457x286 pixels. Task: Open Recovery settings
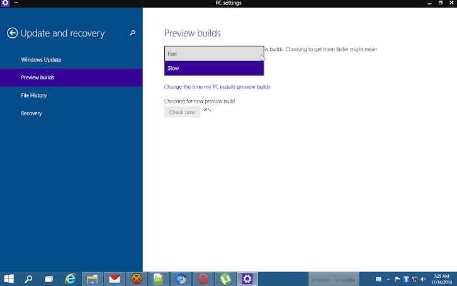tap(31, 113)
